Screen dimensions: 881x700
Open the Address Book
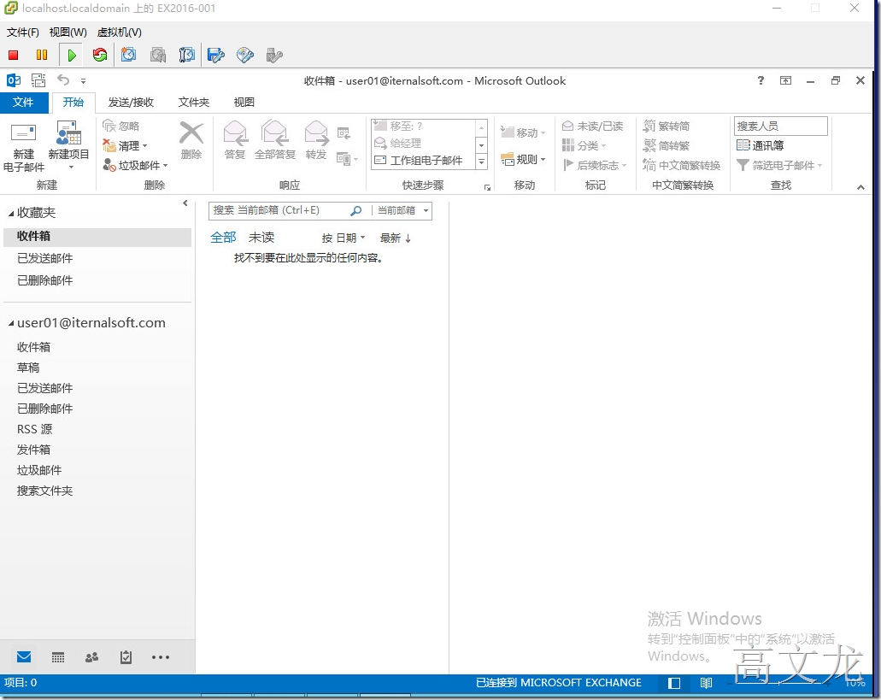[760, 145]
